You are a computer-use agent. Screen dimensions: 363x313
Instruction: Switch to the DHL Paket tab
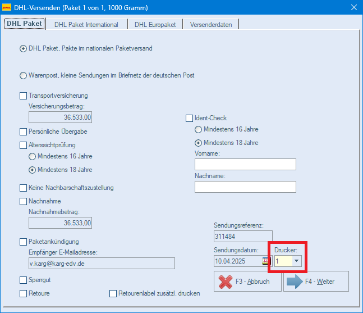[24, 24]
